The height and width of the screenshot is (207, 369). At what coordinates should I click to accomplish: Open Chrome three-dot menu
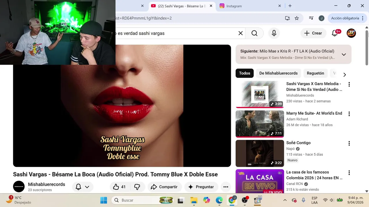(363, 18)
